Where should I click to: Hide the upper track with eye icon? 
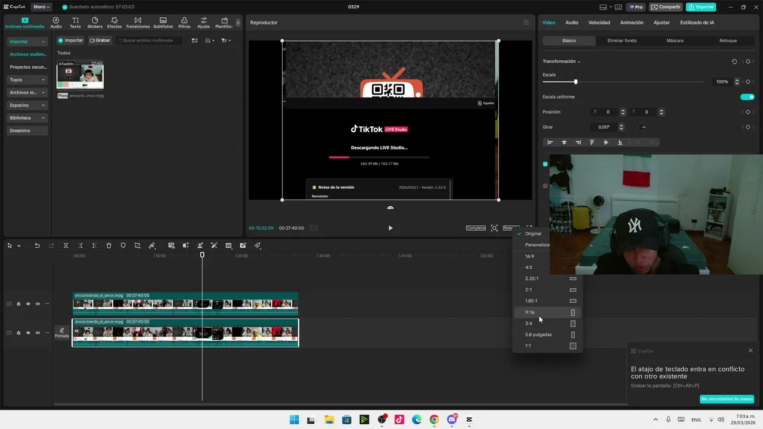(28, 304)
